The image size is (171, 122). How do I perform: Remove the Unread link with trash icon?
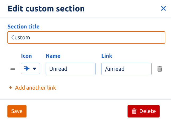tap(160, 69)
